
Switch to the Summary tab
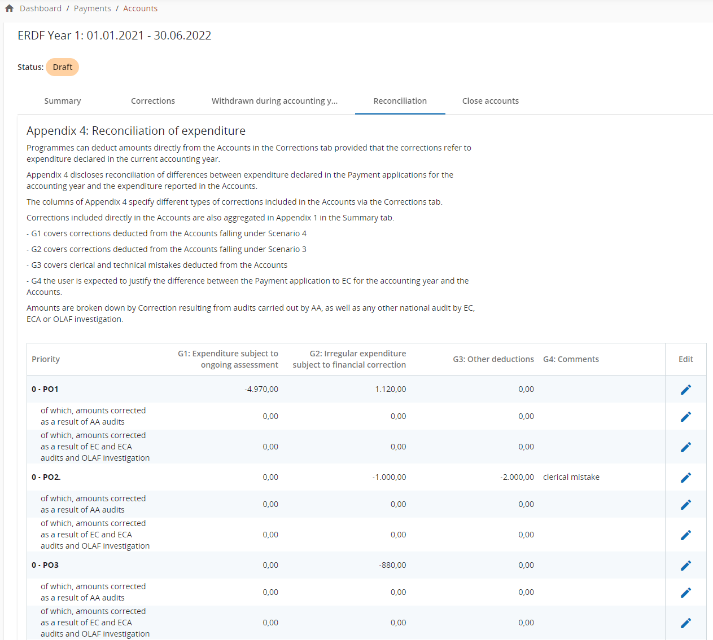[x=63, y=101]
